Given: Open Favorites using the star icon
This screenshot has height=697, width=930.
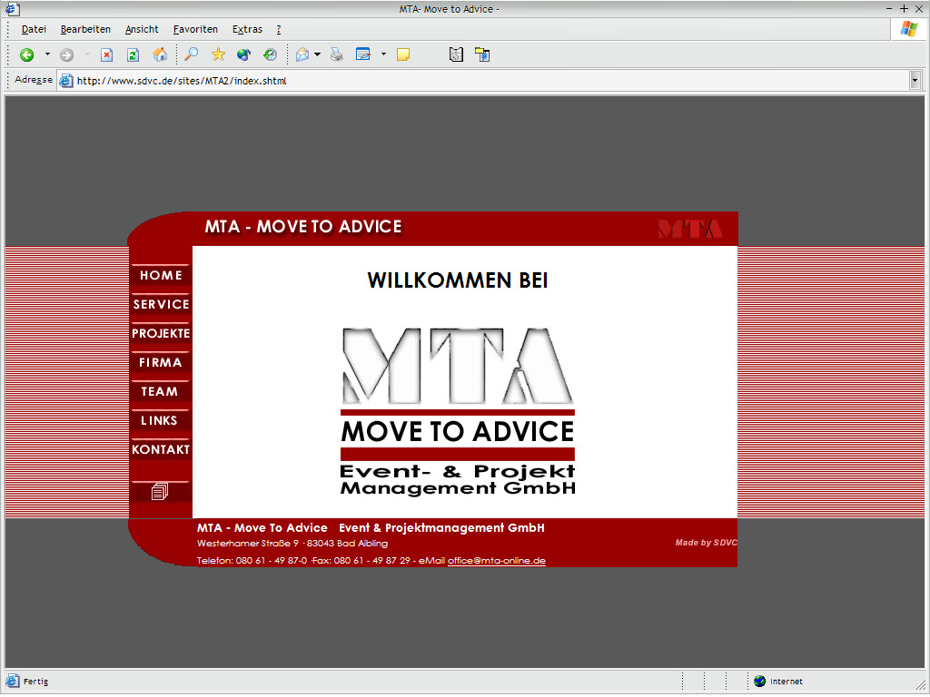Looking at the screenshot, I should click(218, 54).
